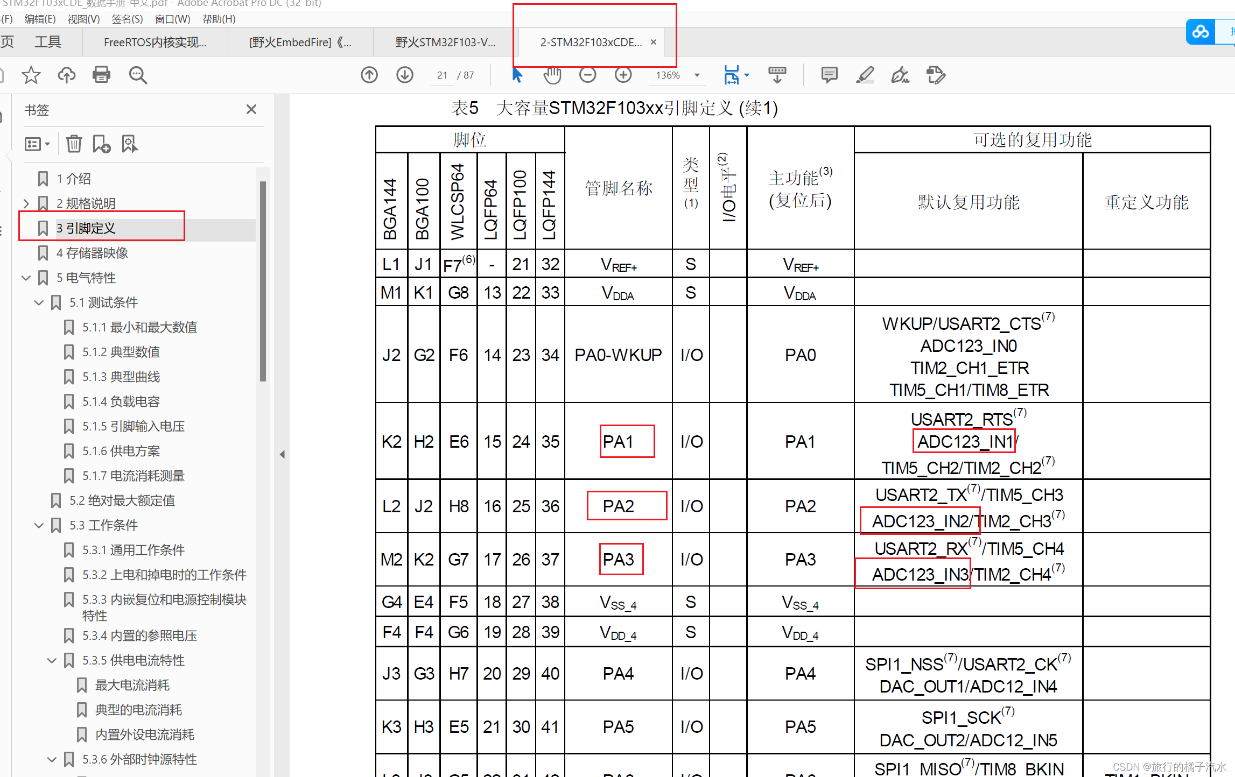Delete selected bookmark with trash icon

tap(74, 144)
